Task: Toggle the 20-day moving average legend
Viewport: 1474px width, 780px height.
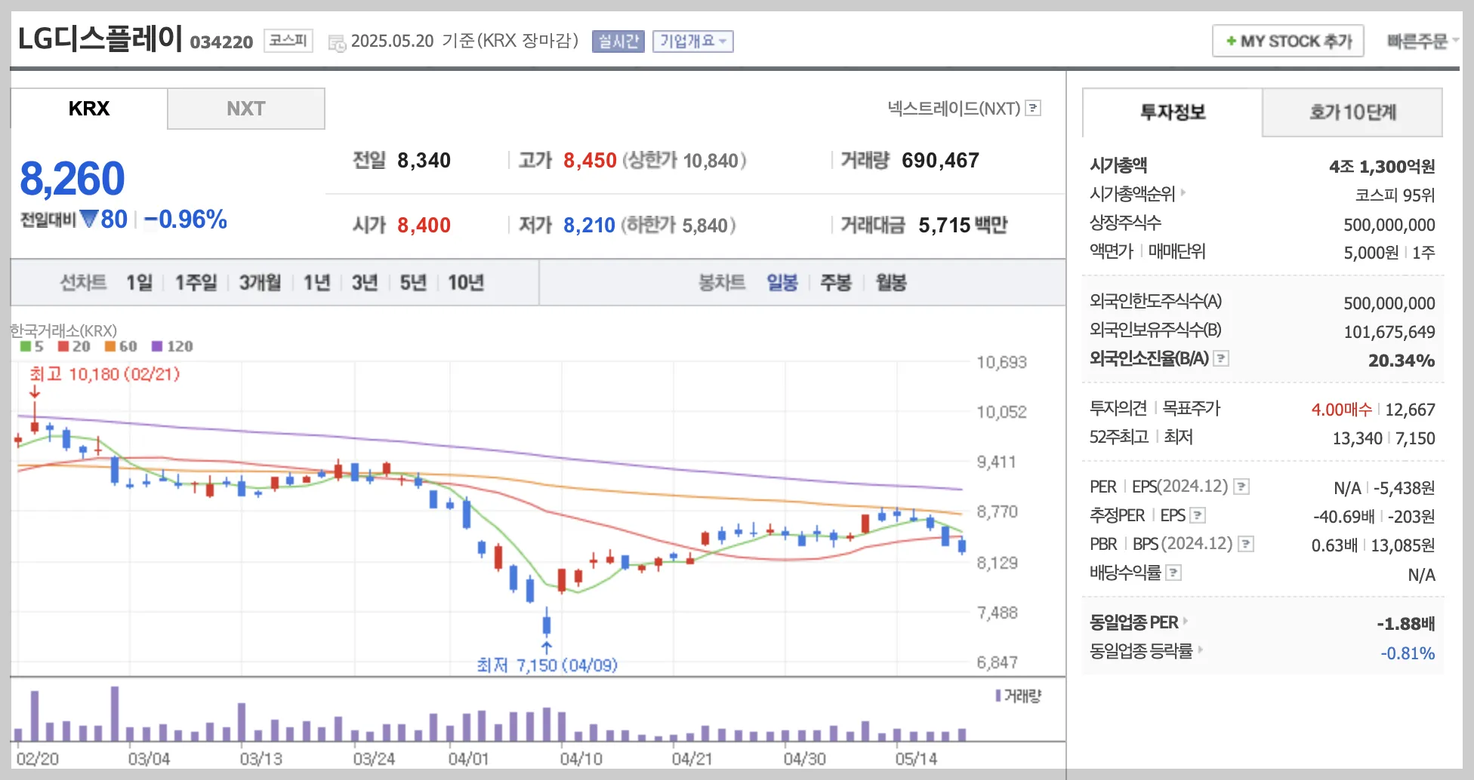Action: 63,346
